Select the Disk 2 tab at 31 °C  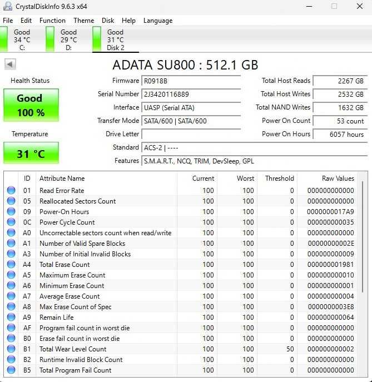click(116, 39)
